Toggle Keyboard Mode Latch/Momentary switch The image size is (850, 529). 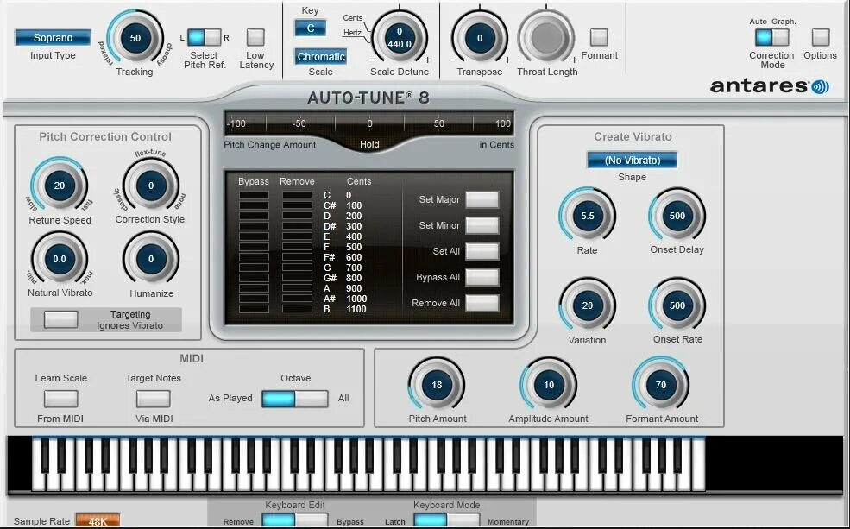click(x=447, y=520)
